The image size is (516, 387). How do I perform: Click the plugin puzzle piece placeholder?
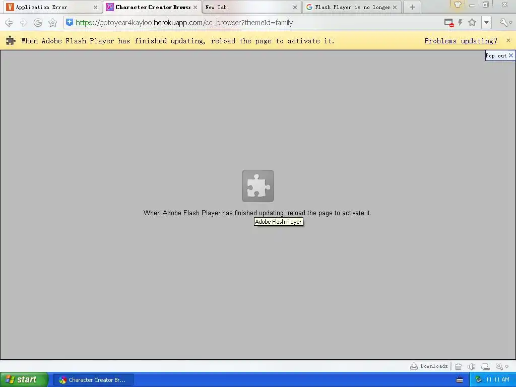[x=258, y=186]
